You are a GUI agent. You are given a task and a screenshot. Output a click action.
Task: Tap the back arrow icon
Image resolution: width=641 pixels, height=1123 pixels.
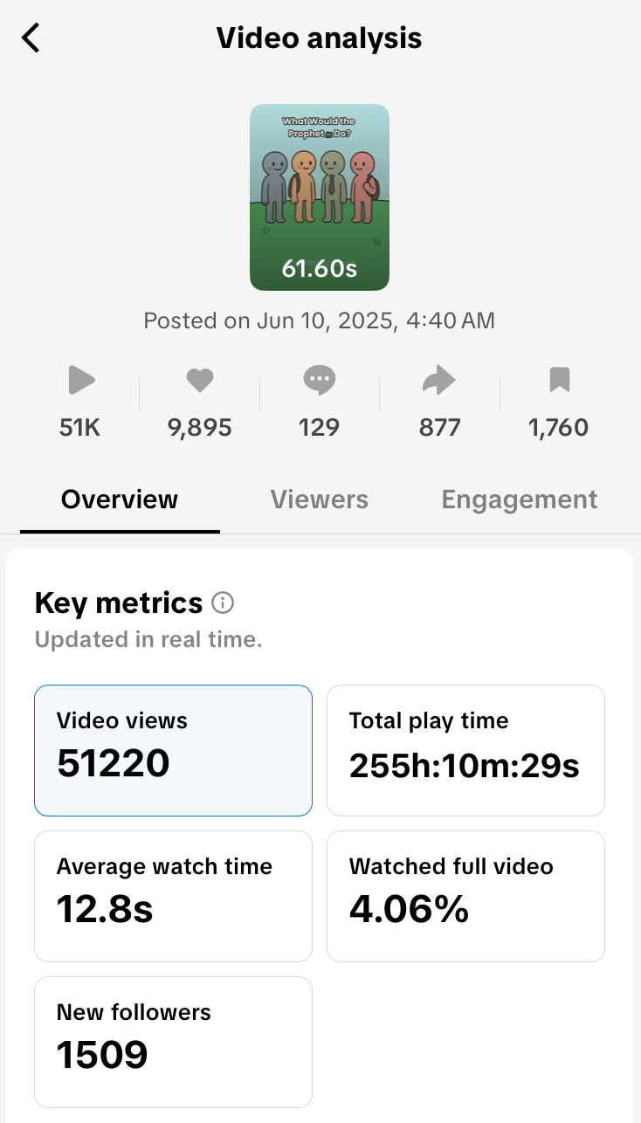point(31,38)
